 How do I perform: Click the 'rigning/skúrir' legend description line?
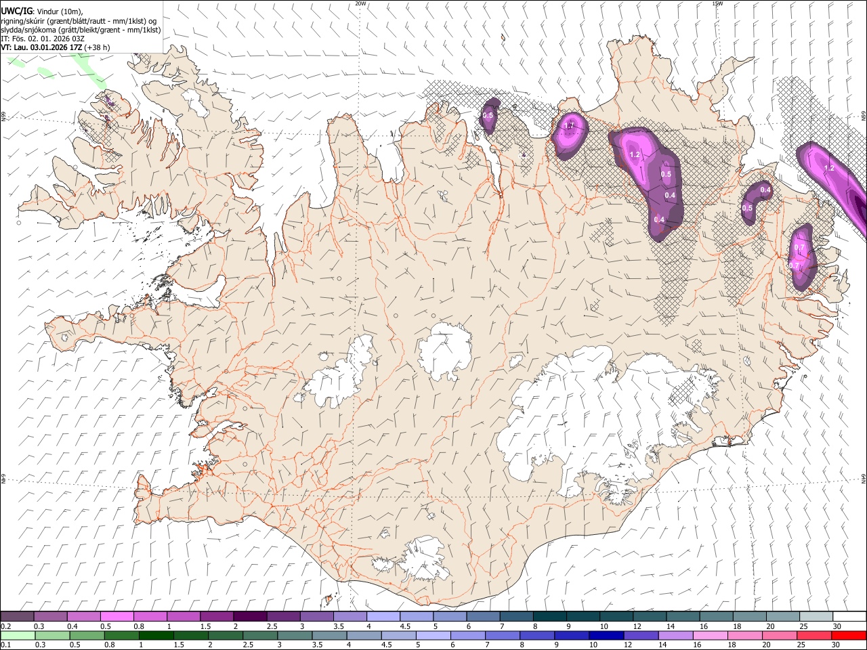[x=79, y=21]
